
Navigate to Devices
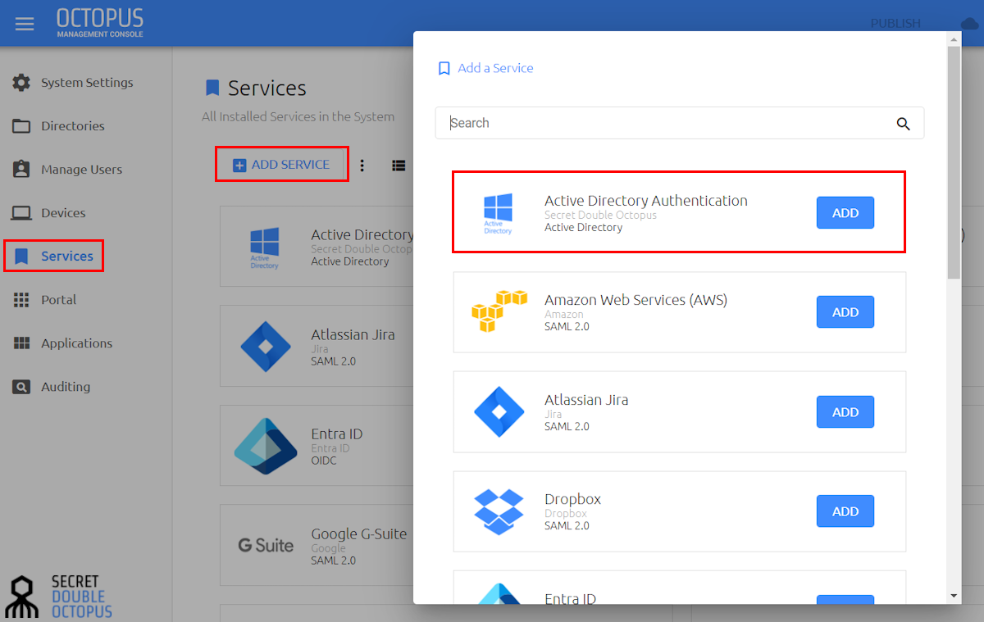[x=63, y=213]
